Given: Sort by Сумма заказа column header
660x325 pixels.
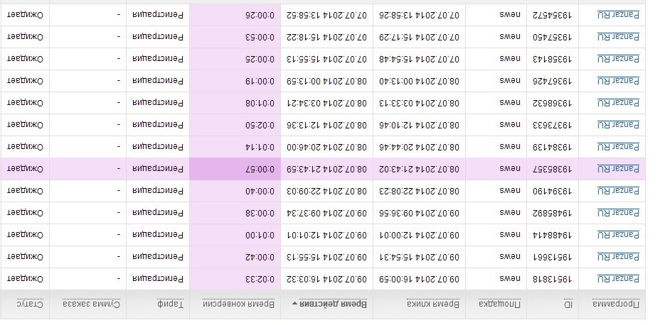Looking at the screenshot, I should pos(91,304).
